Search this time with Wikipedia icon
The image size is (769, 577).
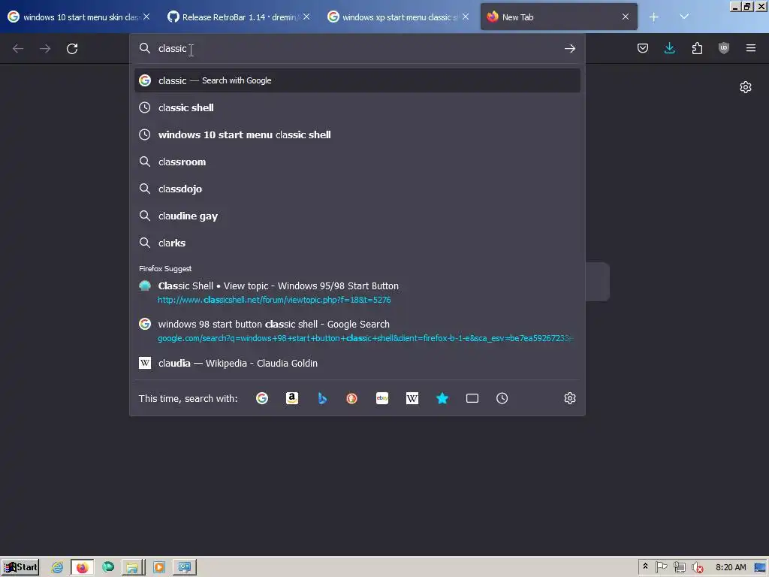412,398
